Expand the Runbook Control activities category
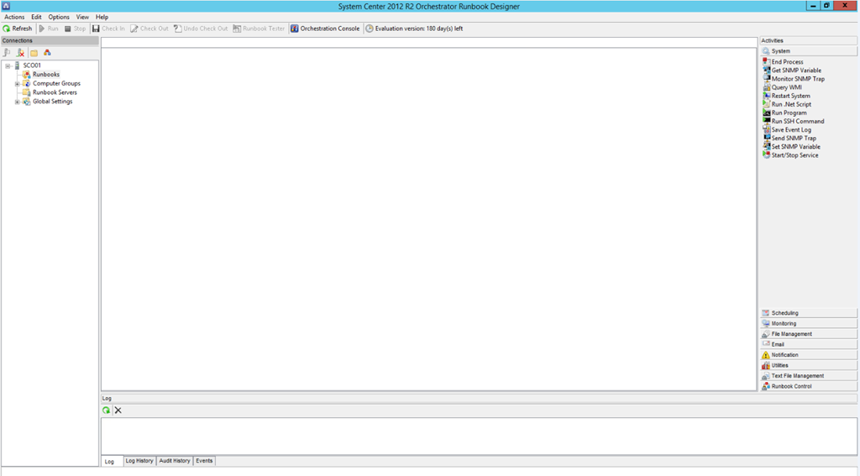 (791, 386)
